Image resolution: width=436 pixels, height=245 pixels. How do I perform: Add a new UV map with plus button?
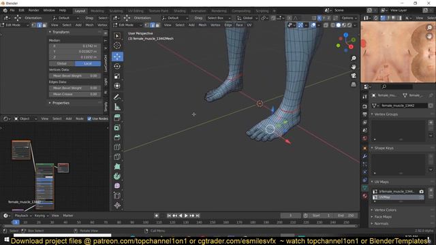pyautogui.click(x=431, y=191)
